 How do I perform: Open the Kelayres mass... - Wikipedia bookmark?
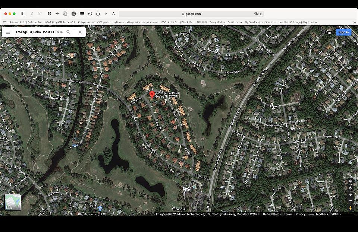pyautogui.click(x=94, y=22)
